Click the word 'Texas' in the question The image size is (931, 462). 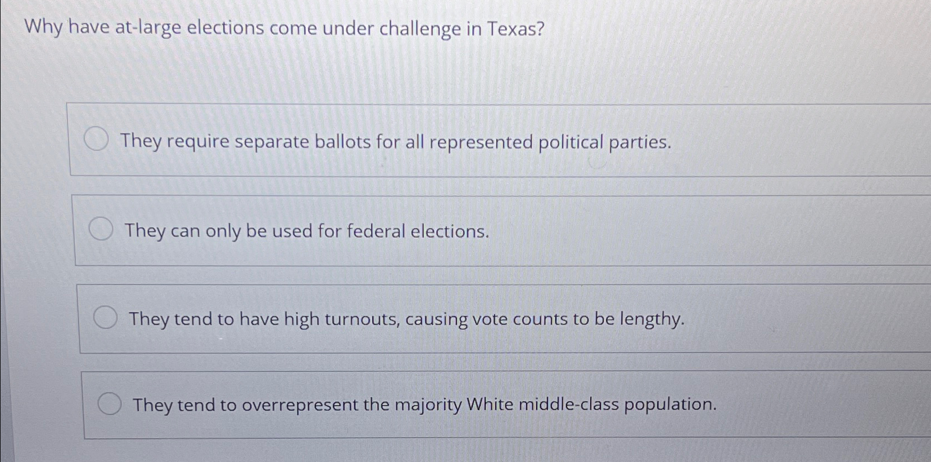point(508,28)
